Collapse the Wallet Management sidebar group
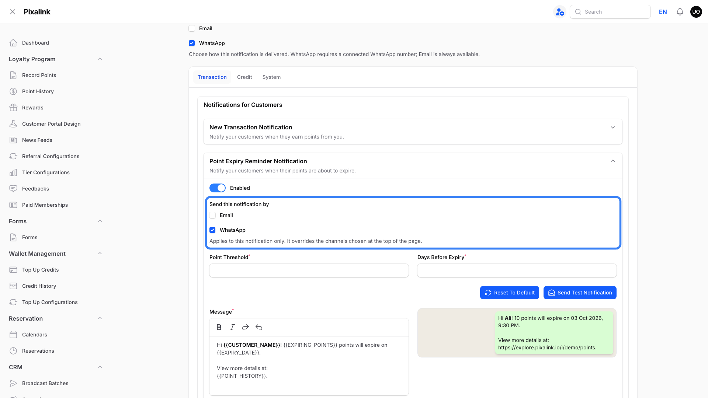This screenshot has height=398, width=708. pyautogui.click(x=100, y=254)
